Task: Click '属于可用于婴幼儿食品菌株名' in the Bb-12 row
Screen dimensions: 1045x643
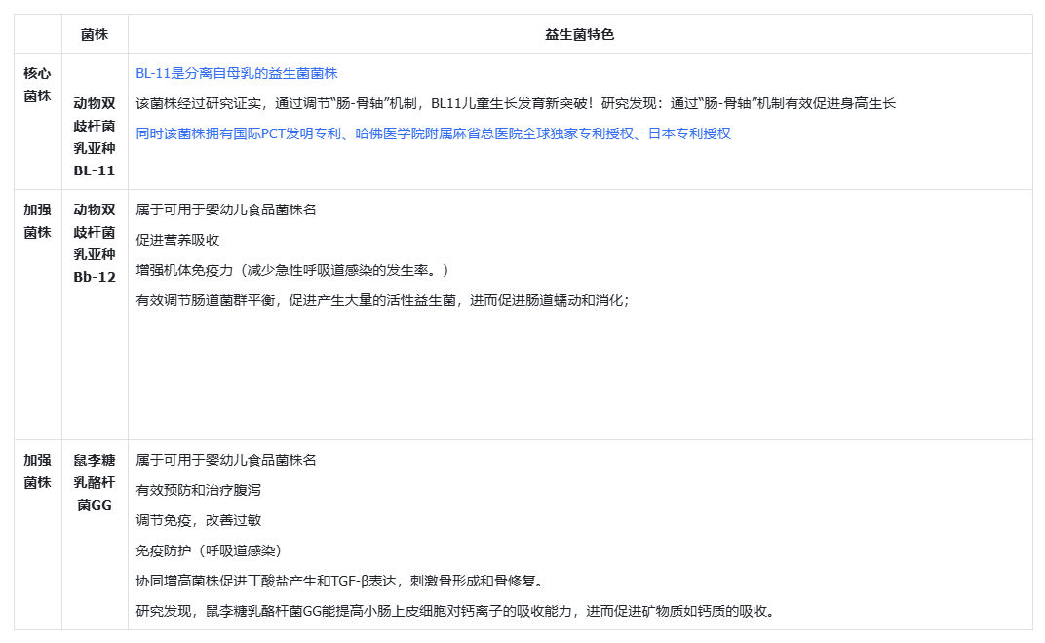Action: [x=226, y=209]
